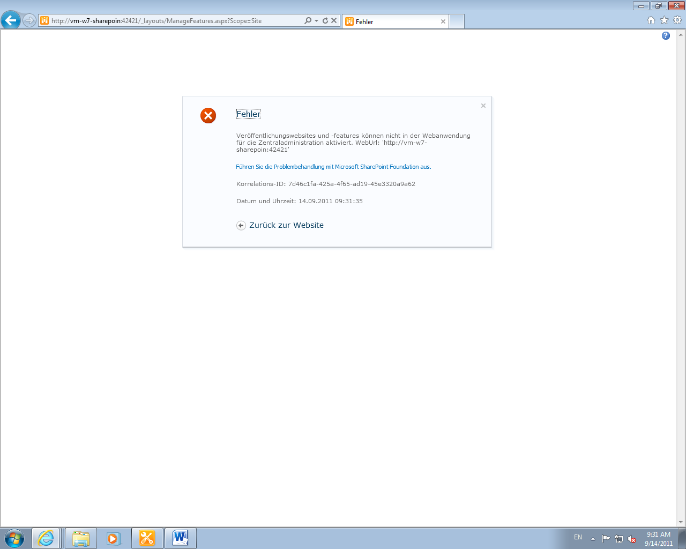This screenshot has height=549, width=686.
Task: Click the browser Back arrow button
Action: point(11,20)
